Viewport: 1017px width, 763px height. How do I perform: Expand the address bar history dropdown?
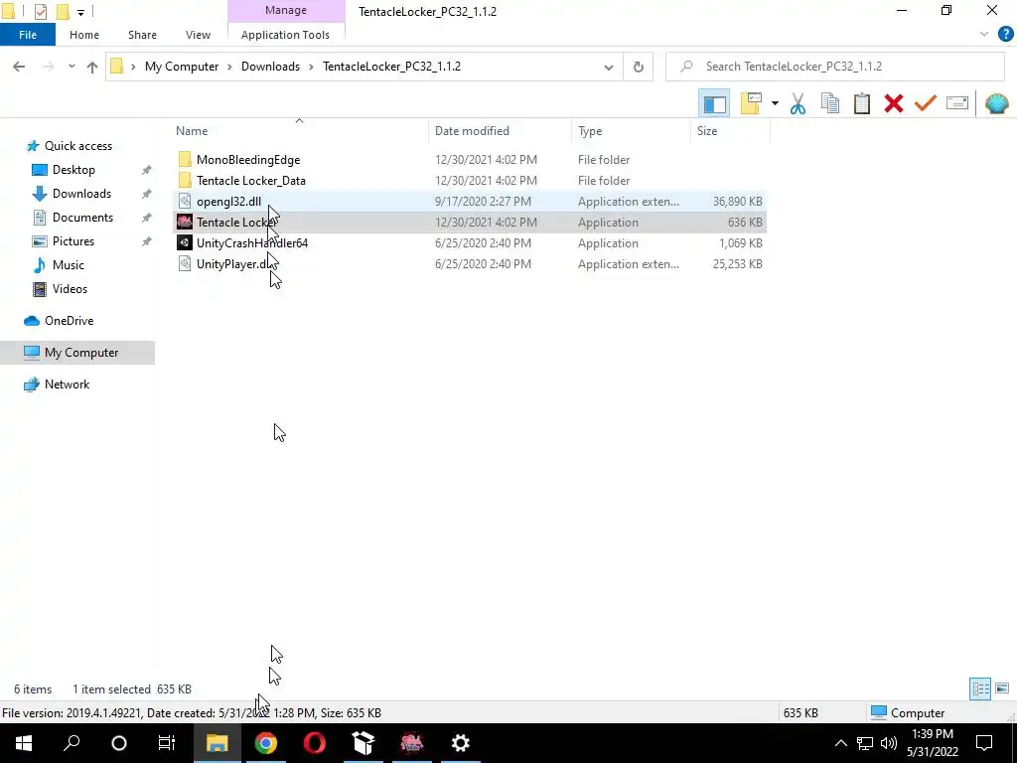(609, 67)
